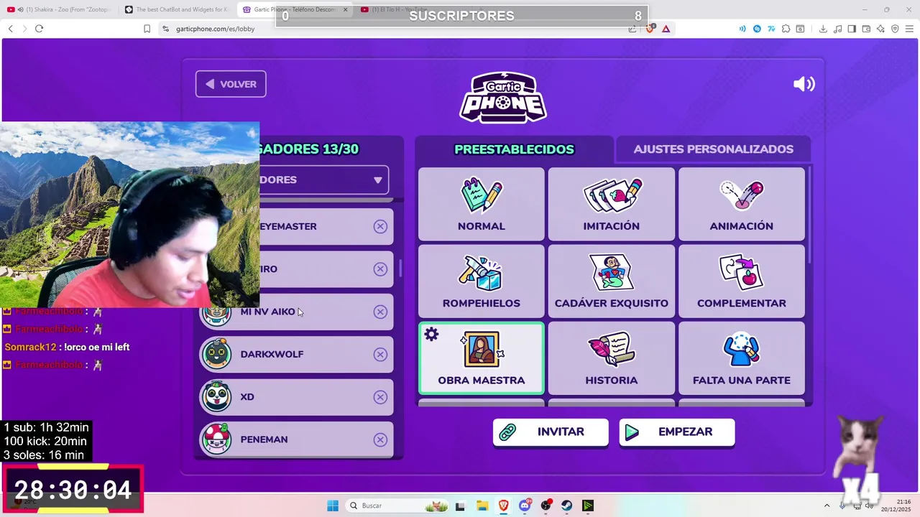Select the COMPLEMENTAR game mode
Screen dimensions: 920x517
pyautogui.click(x=742, y=281)
